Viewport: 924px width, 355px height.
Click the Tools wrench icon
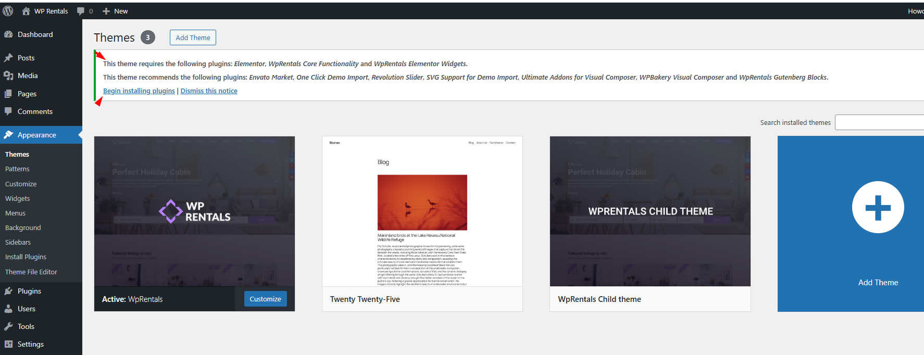click(x=8, y=326)
